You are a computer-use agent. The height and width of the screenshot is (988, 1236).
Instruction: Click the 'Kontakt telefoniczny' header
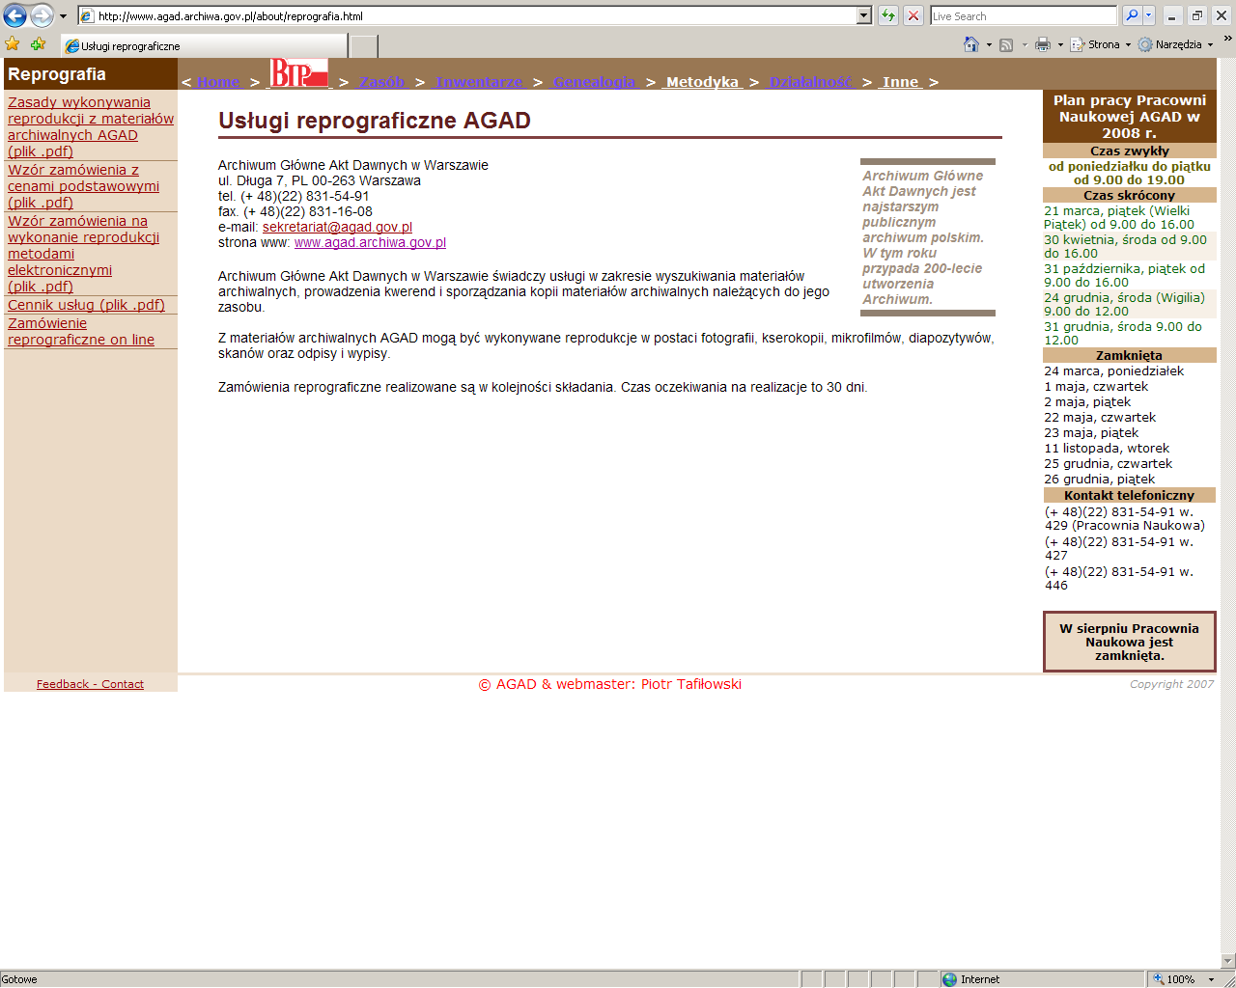click(x=1129, y=495)
